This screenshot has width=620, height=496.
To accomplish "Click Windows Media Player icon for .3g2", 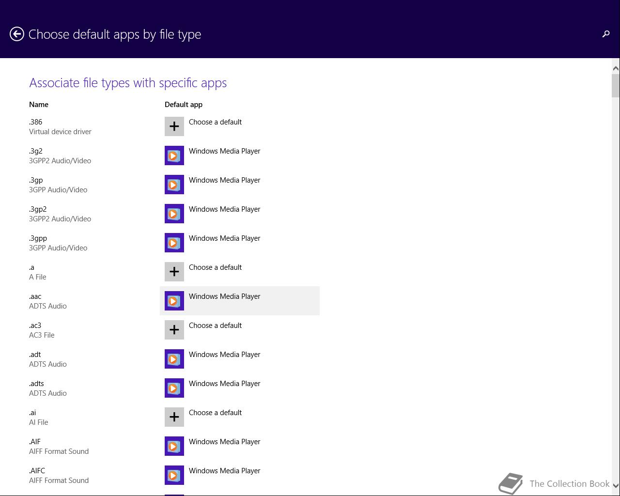I will click(x=174, y=155).
